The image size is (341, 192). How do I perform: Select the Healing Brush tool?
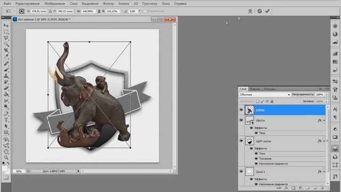point(6,63)
